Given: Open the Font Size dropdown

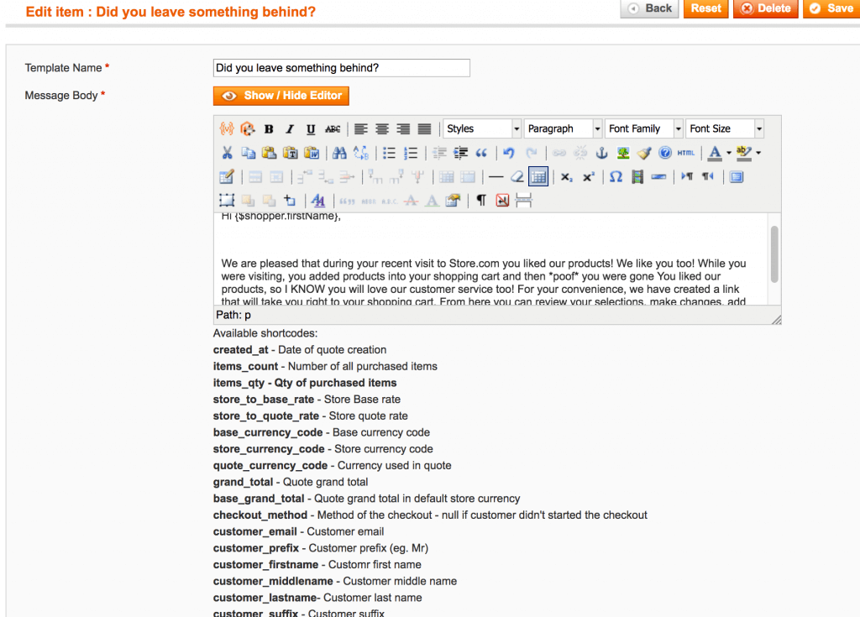Looking at the screenshot, I should click(x=724, y=128).
